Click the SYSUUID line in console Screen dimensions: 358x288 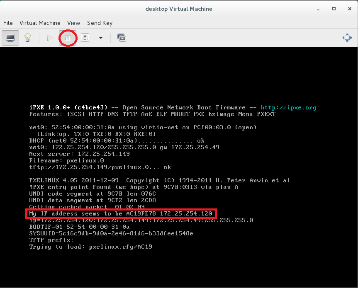(111, 233)
